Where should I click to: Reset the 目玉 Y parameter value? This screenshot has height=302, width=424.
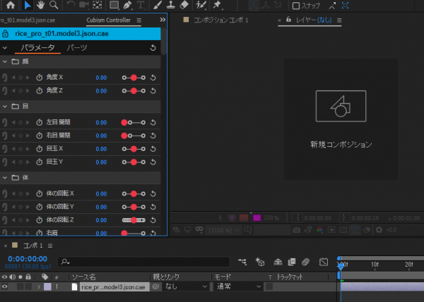[x=153, y=162]
